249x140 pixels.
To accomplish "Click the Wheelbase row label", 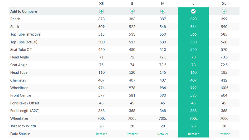I will tap(19, 88).
